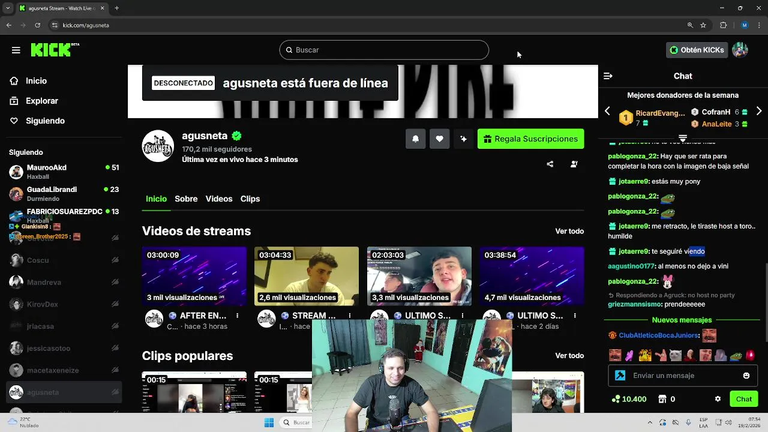The height and width of the screenshot is (432, 768).
Task: Click the sparkle subscribe icon button
Action: [x=463, y=139]
